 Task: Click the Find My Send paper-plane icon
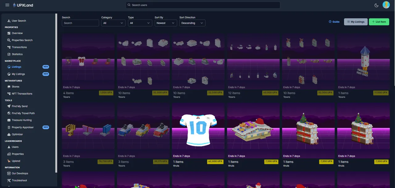(x=9, y=106)
